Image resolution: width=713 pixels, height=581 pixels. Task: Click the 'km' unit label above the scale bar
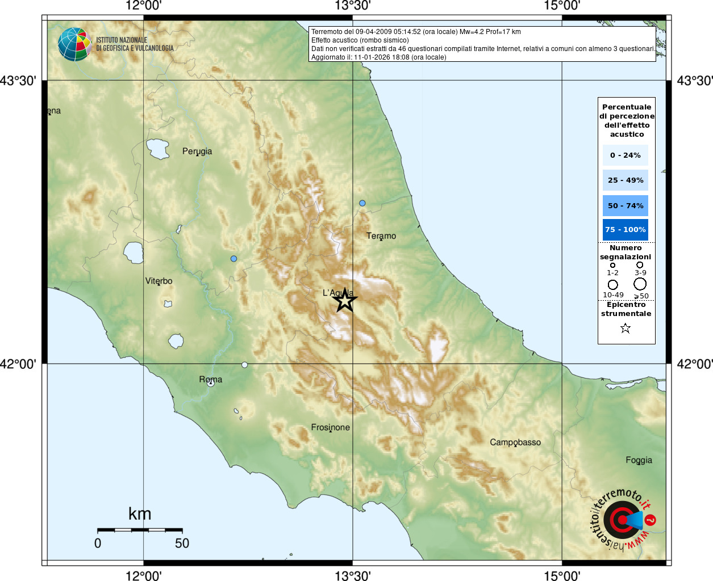140,514
